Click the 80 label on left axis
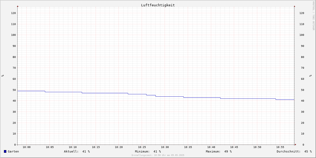 tap(14, 57)
